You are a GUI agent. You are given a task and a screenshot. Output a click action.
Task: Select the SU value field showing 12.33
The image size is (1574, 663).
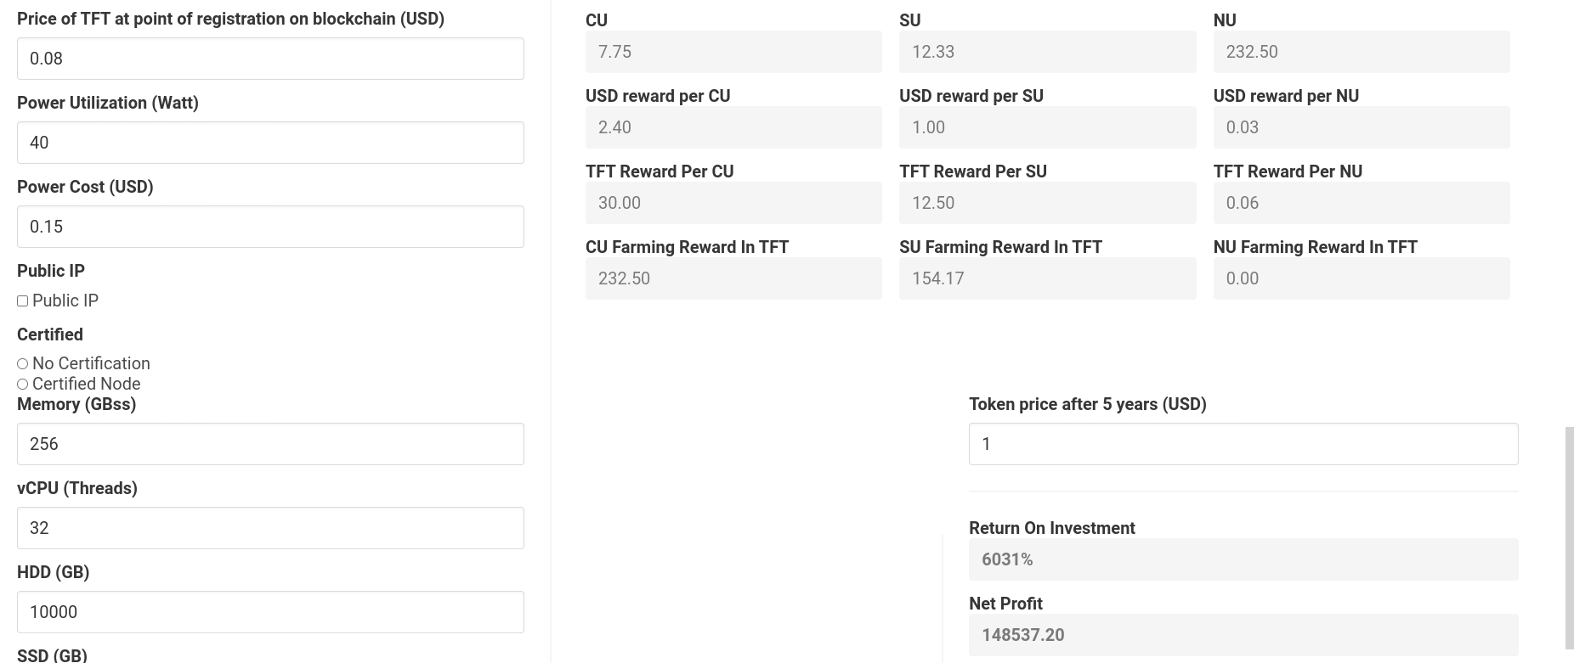click(x=1047, y=51)
